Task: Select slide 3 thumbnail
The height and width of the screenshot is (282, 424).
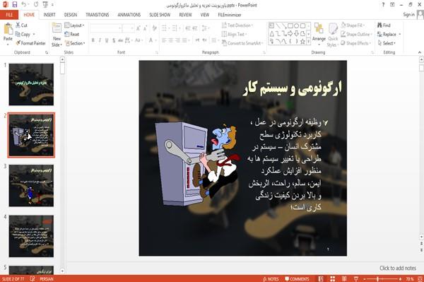Action: click(31, 185)
